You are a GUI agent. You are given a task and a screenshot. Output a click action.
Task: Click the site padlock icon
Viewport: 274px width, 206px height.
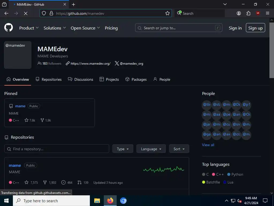click(51, 13)
